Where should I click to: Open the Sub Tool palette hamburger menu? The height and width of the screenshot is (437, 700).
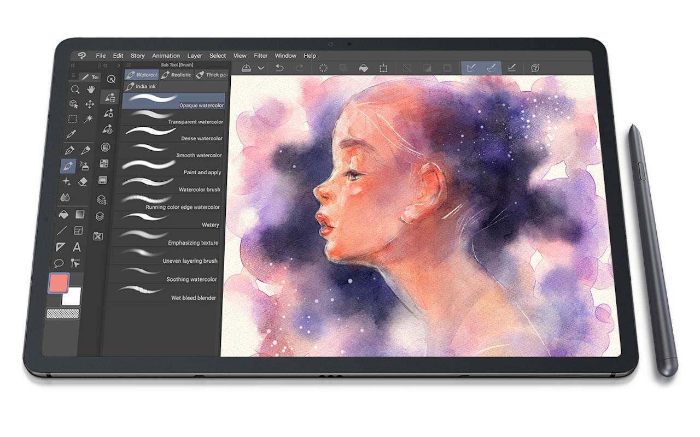tap(129, 65)
